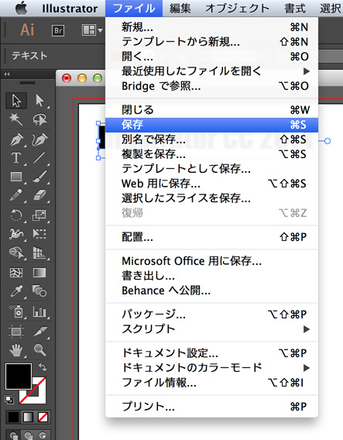
Task: Select the Blend tool
Action: coord(39,291)
